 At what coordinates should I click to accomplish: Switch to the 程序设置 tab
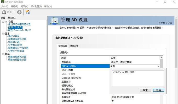tap(74, 46)
